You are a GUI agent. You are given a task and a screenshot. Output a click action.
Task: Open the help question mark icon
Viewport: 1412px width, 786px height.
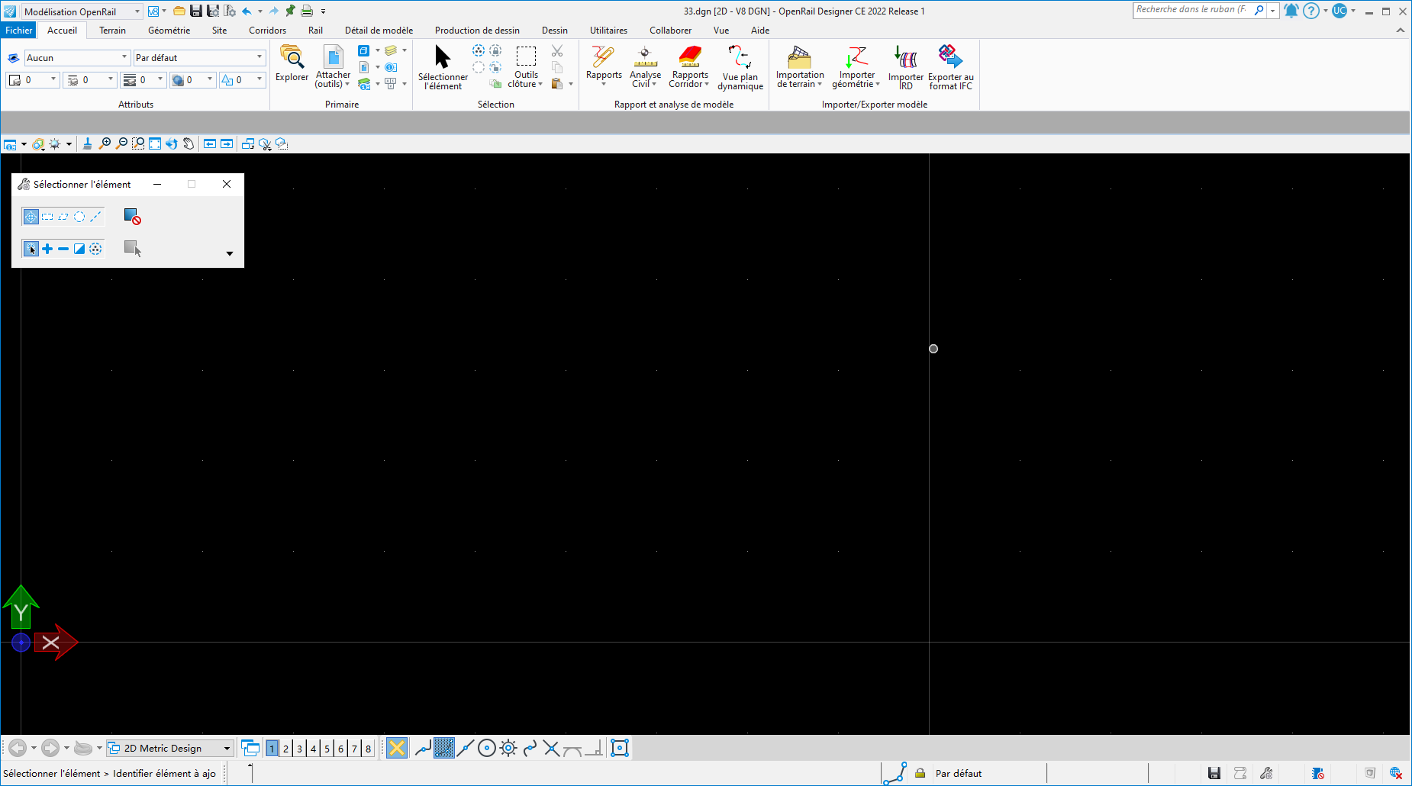point(1311,11)
